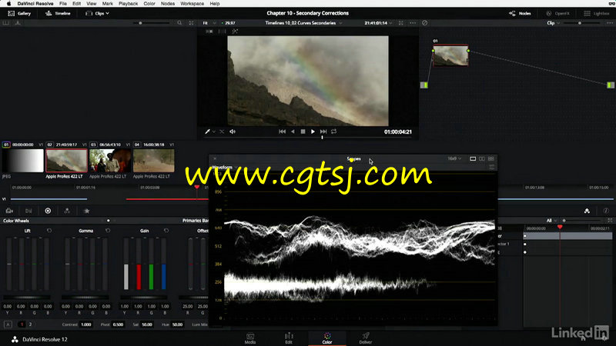Adjust the node editor zoom slider
616x346 pixels.
click(x=580, y=23)
